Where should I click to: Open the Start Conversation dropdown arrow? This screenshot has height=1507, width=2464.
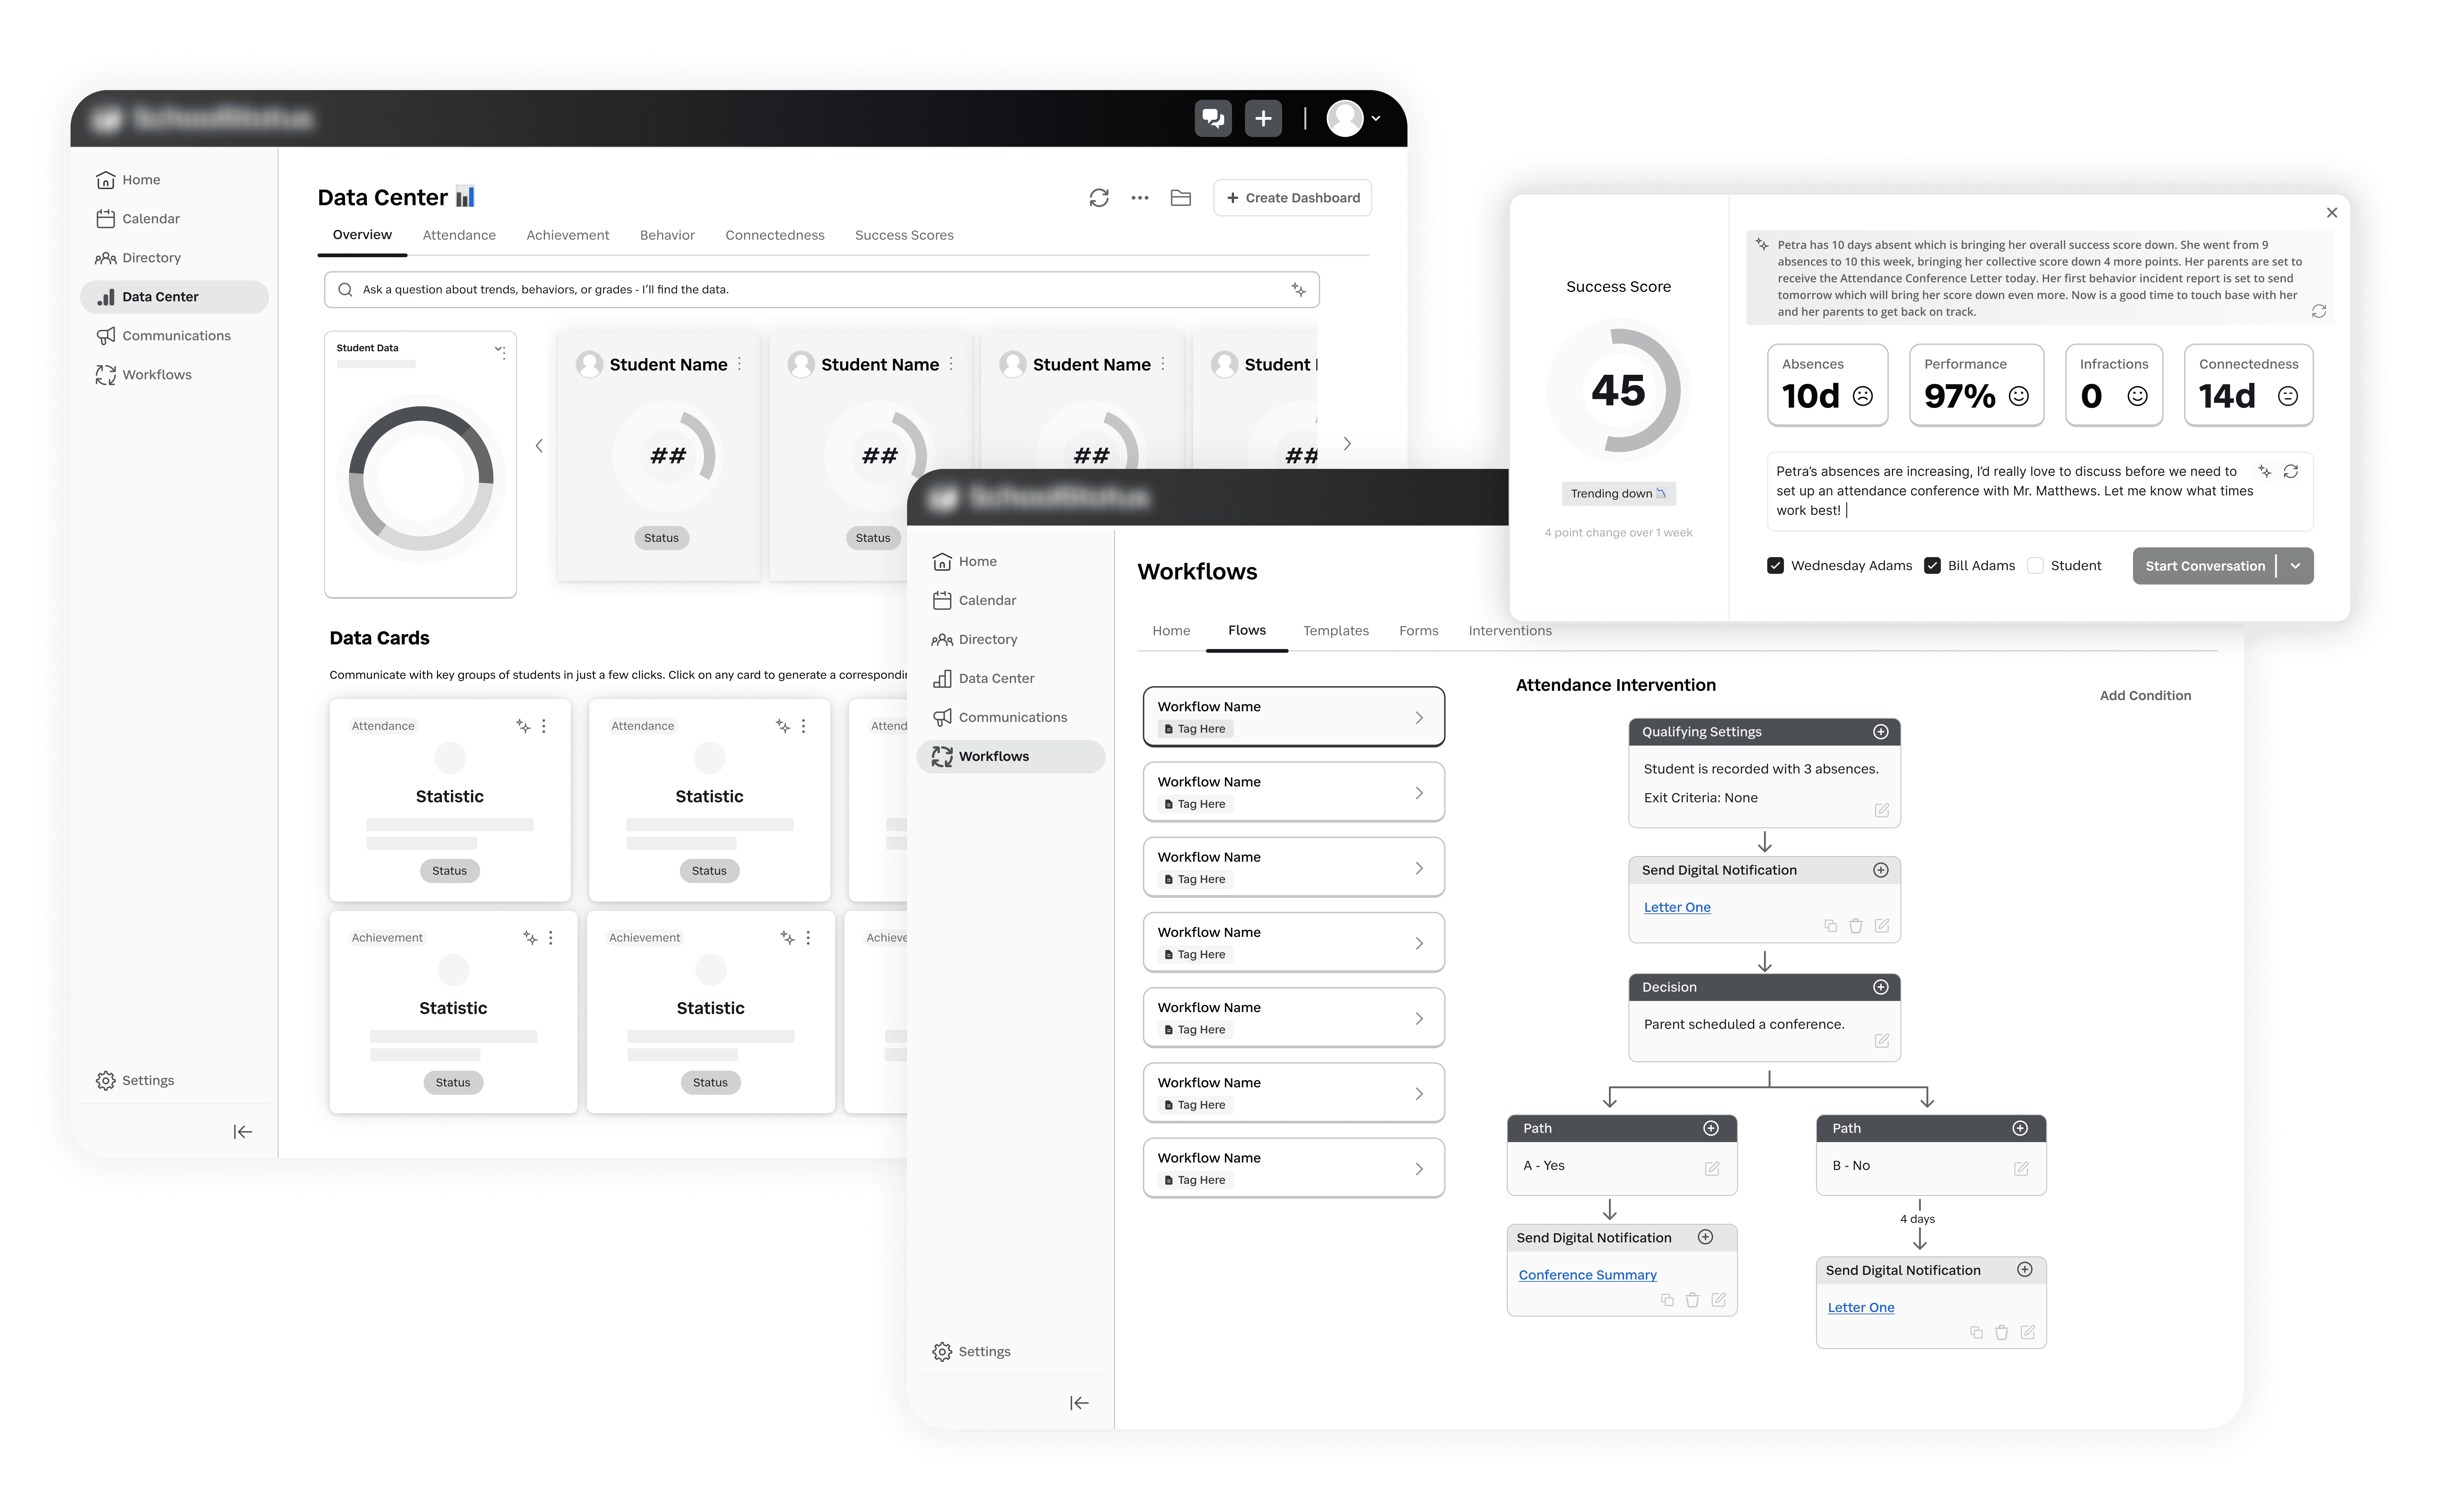click(2296, 566)
